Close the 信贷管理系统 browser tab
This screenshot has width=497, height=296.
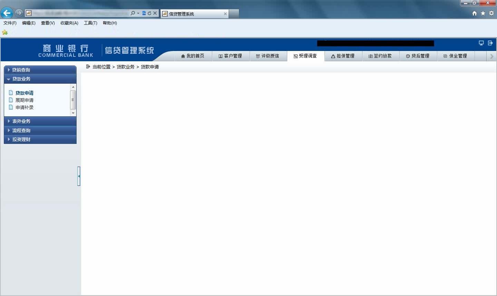click(x=225, y=14)
